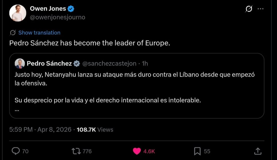The width and height of the screenshot is (277, 160).
Task: Open the quoted Pedro Sánchez post
Action: (x=136, y=87)
